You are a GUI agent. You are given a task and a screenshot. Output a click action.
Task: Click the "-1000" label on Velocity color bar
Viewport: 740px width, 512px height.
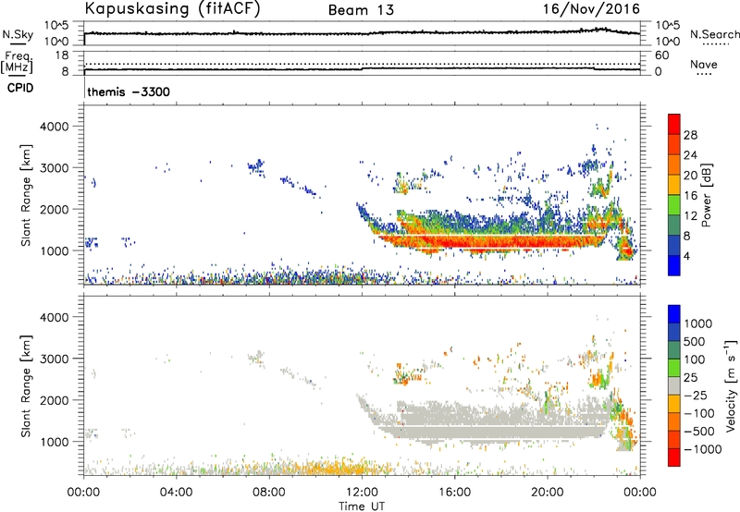pyautogui.click(x=702, y=449)
